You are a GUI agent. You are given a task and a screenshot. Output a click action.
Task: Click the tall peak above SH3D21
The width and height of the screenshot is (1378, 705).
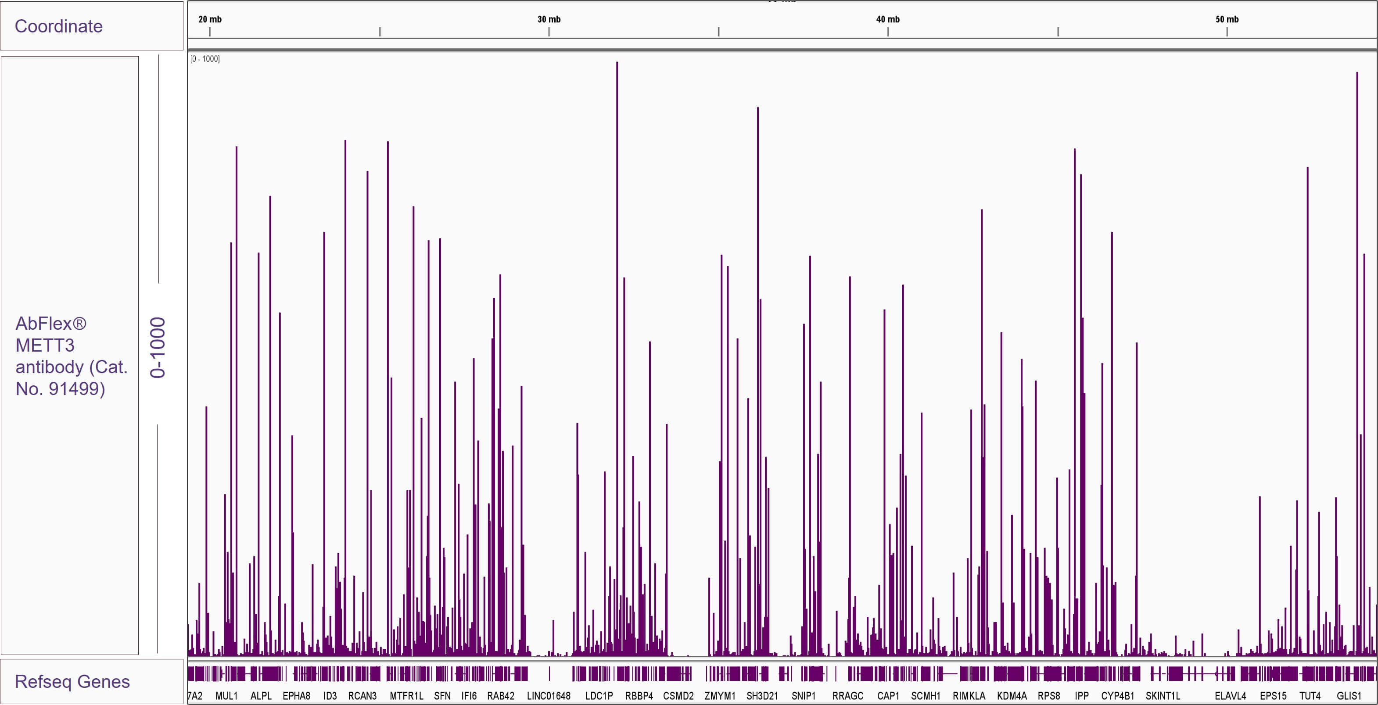point(757,381)
